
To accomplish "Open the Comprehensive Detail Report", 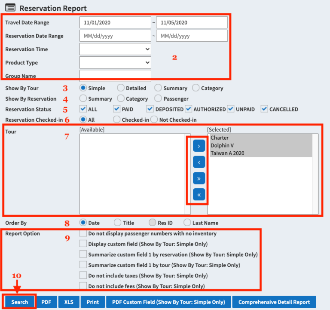I will [x=274, y=302].
